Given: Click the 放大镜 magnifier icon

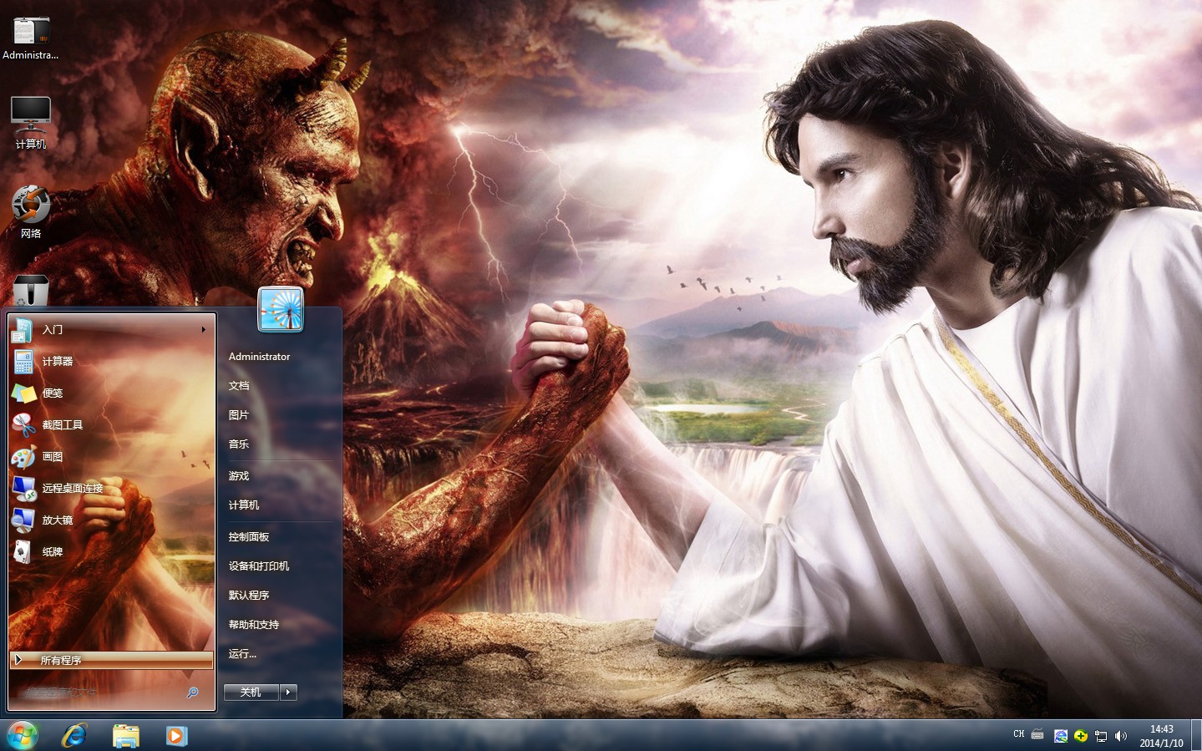Looking at the screenshot, I should [x=23, y=520].
